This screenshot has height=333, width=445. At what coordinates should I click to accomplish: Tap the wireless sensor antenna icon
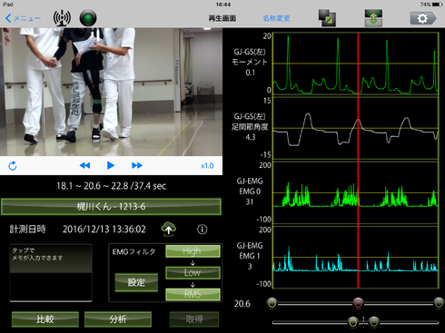(62, 18)
